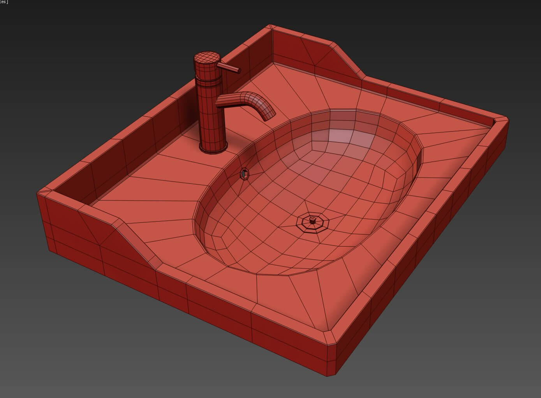Image resolution: width=541 pixels, height=398 pixels.
Task: Click the octagonal drain in the basin
Action: click(312, 223)
